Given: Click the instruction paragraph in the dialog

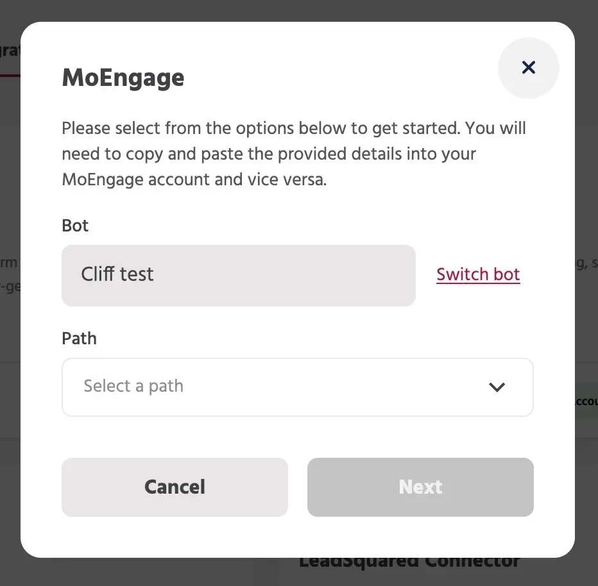Looking at the screenshot, I should click(x=294, y=154).
